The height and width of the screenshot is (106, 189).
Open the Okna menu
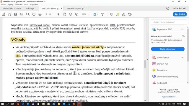click(26, 4)
